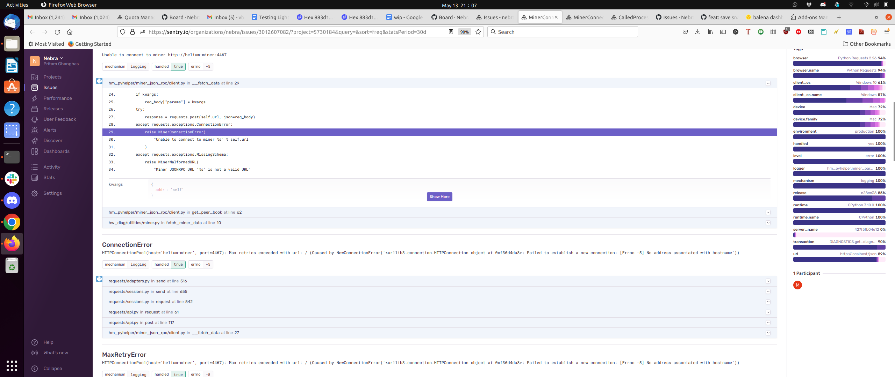
Task: Toggle the bookmark star for this page
Action: tap(478, 32)
